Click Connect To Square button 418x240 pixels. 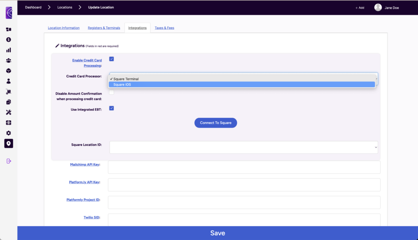pyautogui.click(x=216, y=123)
